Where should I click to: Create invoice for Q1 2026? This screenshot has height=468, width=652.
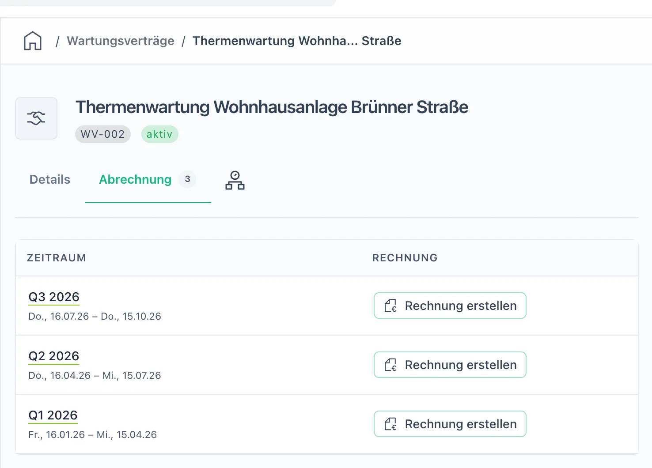[450, 424]
